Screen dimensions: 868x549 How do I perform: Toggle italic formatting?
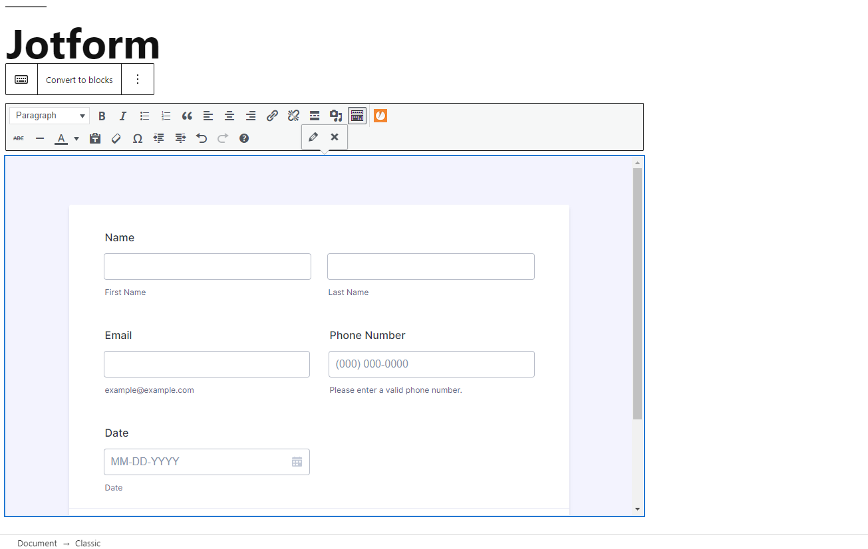coord(123,116)
